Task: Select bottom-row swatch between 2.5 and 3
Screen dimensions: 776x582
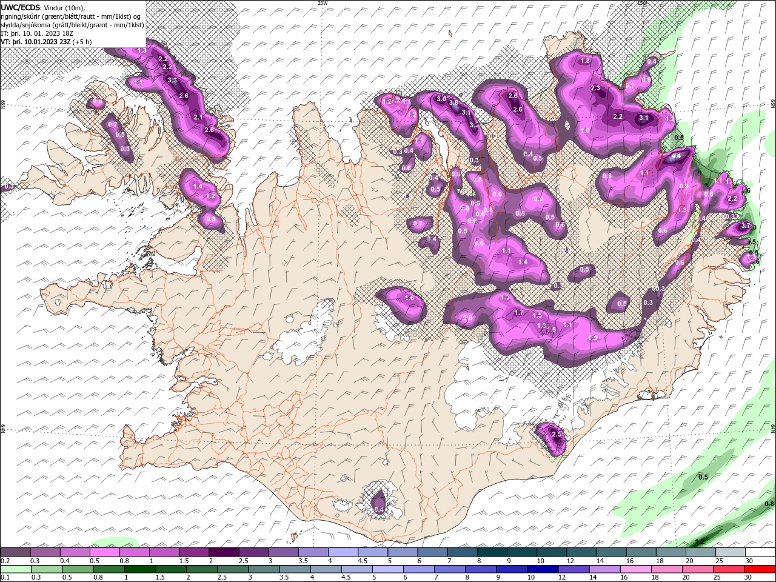Action: [233, 569]
